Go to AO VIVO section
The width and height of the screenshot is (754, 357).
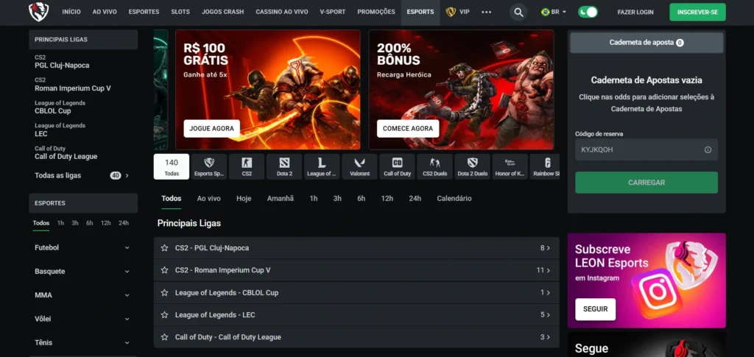click(105, 12)
